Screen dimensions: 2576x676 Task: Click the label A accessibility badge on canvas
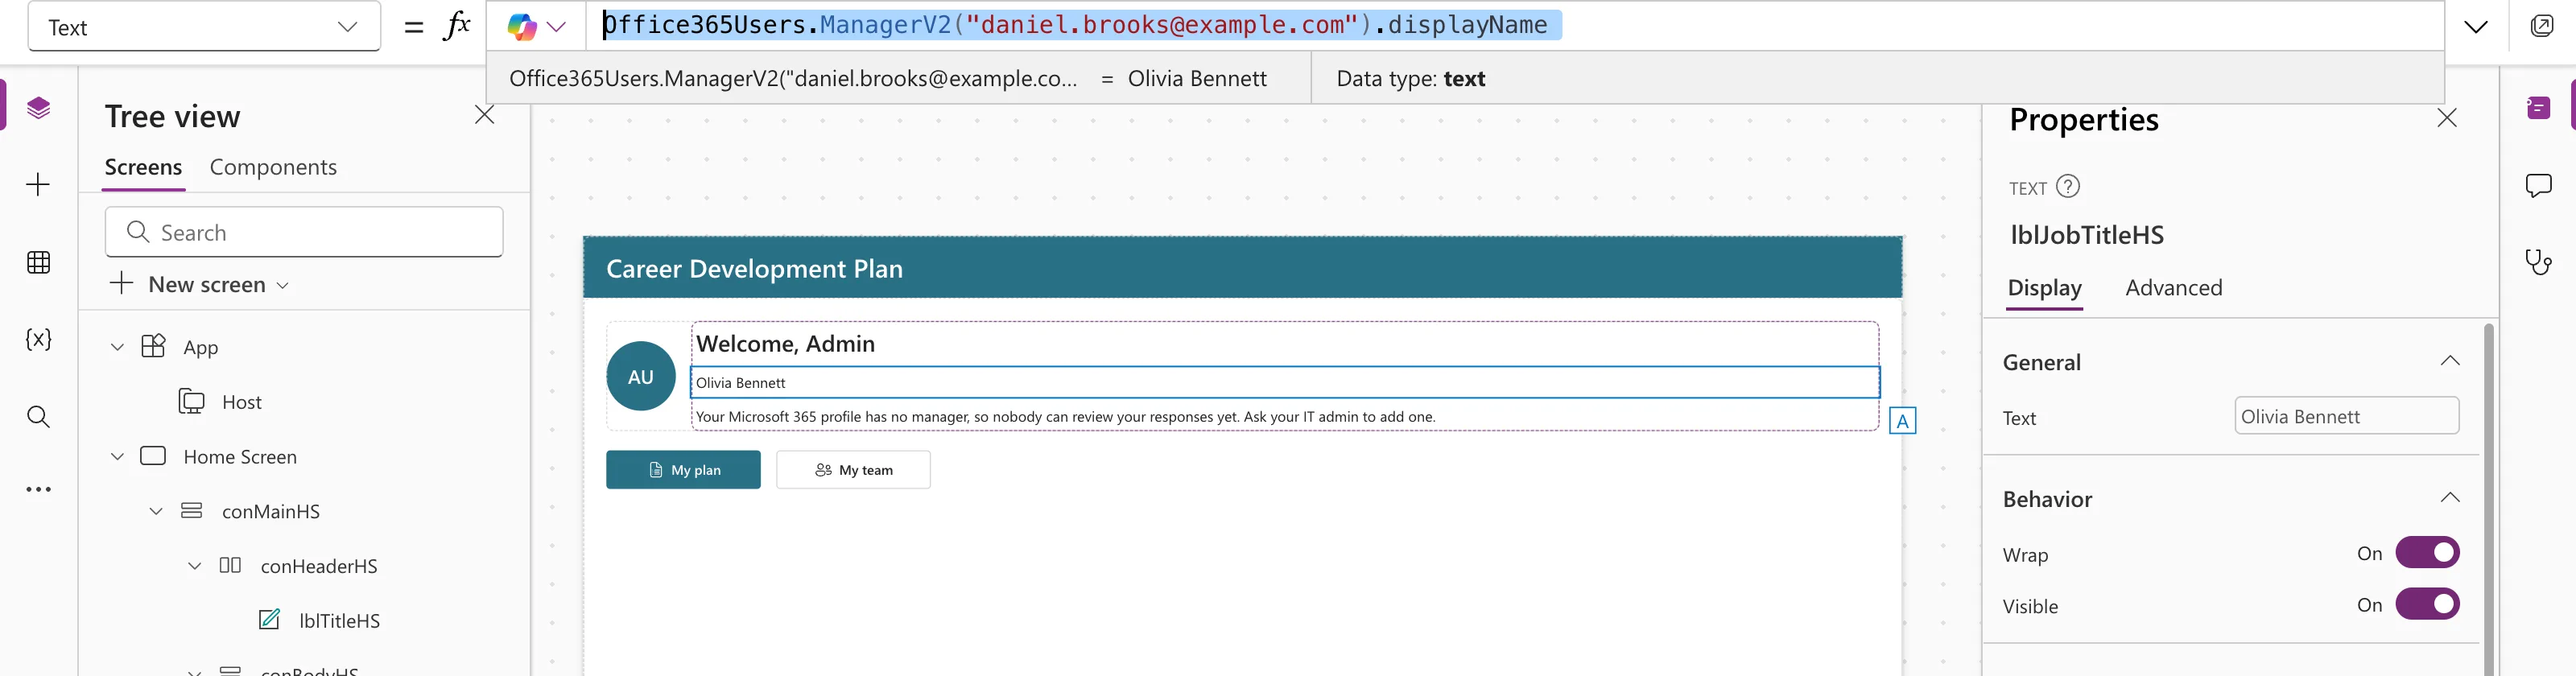pos(1902,421)
